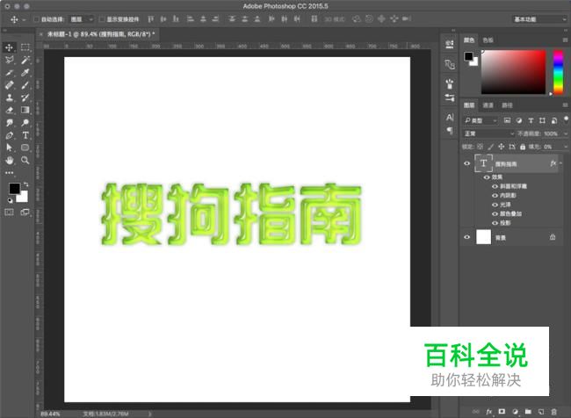The image size is (571, 418).
Task: Toggle visibility of all 效果 effects
Action: click(x=487, y=177)
